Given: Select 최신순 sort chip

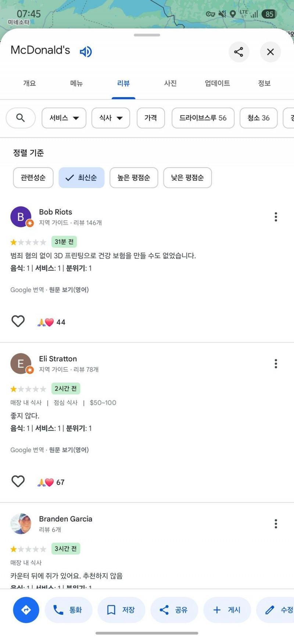Looking at the screenshot, I should coord(82,178).
